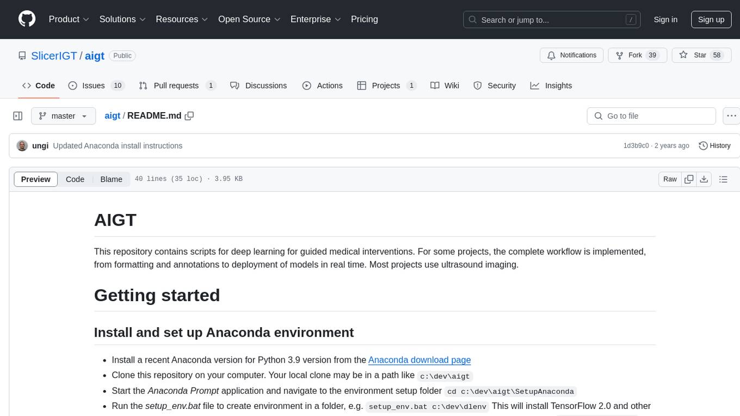The height and width of the screenshot is (416, 740).
Task: Switch to the Issues tab
Action: (96, 85)
